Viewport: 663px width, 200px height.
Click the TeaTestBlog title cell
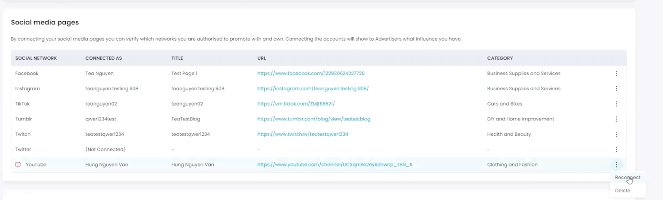pyautogui.click(x=186, y=119)
